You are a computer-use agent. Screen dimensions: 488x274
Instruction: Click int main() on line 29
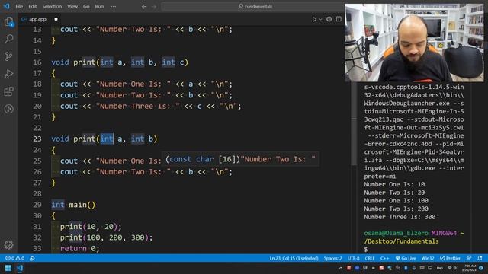tap(73, 205)
